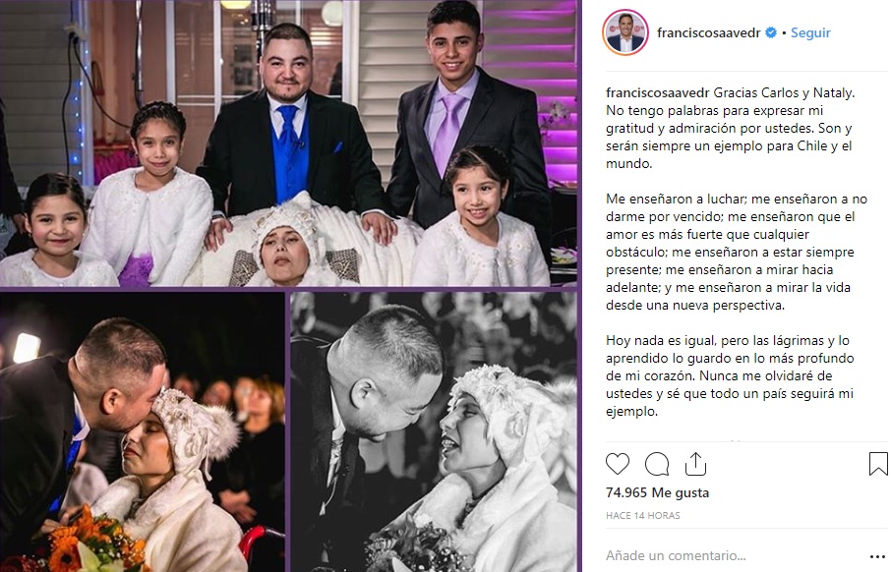
Task: Open franciscosaavedr username in header
Action: 709,33
